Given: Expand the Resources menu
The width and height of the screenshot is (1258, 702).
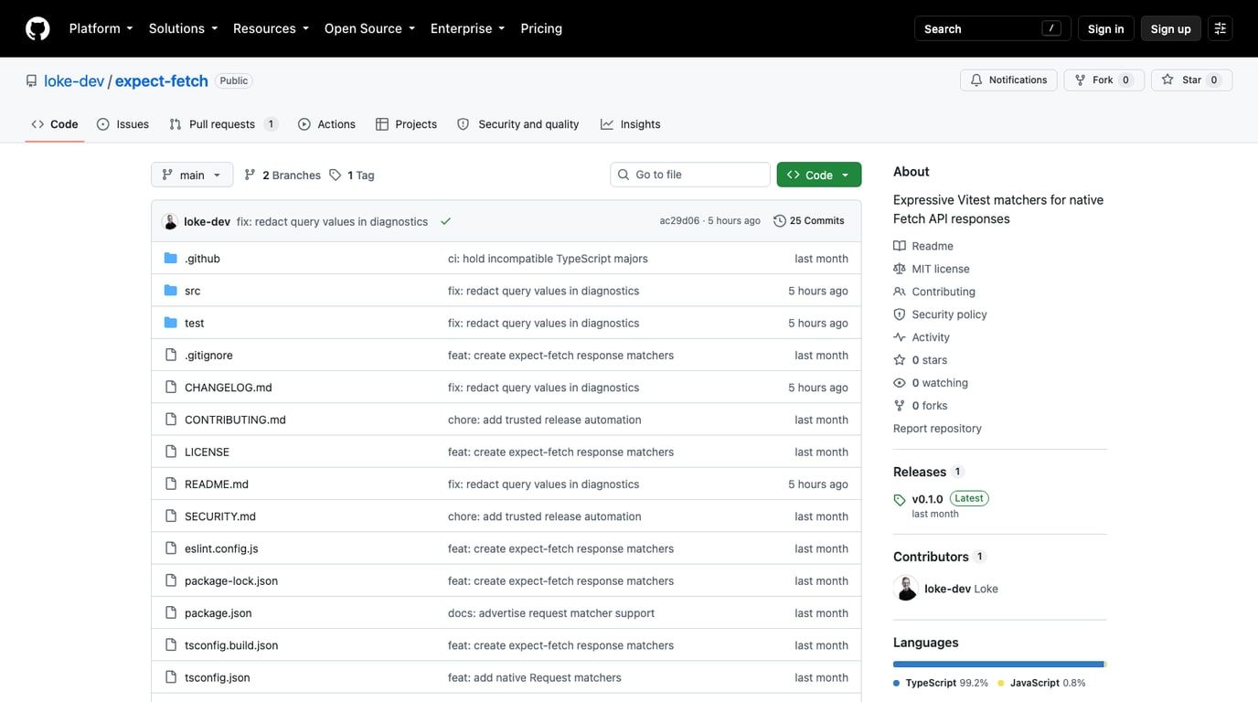Looking at the screenshot, I should coord(272,28).
